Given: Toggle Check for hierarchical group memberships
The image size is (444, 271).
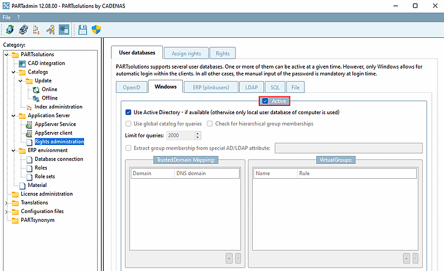Looking at the screenshot, I should [210, 124].
